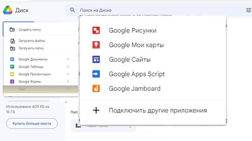Click the plus icon for connecting apps

[96, 110]
